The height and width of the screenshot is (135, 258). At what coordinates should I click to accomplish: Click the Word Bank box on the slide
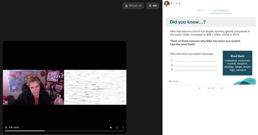coord(237,63)
